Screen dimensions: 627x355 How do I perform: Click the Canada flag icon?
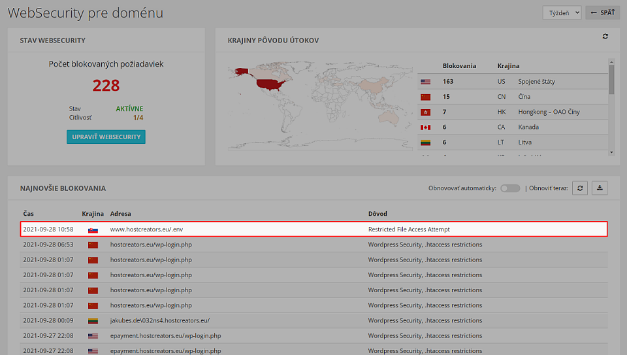click(425, 127)
